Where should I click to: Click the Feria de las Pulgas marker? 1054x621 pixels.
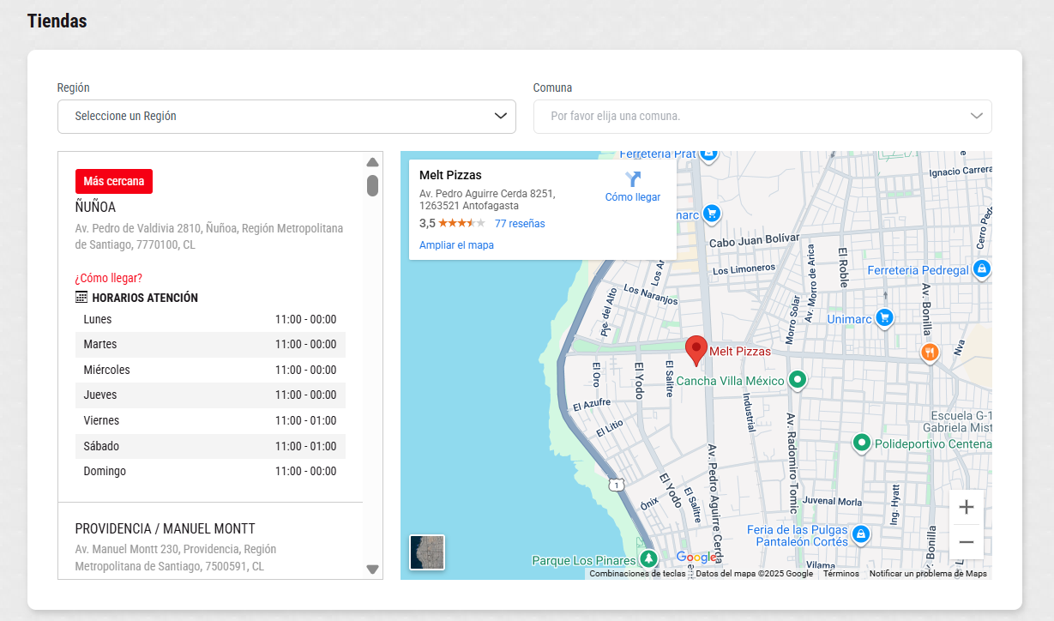pos(861,534)
